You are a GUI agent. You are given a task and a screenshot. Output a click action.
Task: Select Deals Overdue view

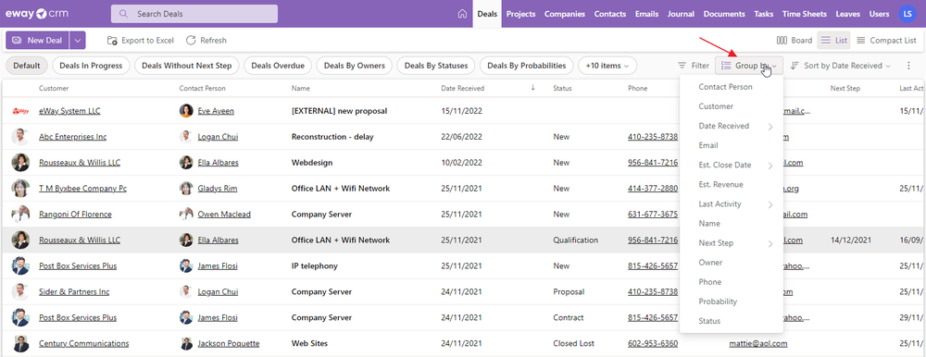click(278, 66)
